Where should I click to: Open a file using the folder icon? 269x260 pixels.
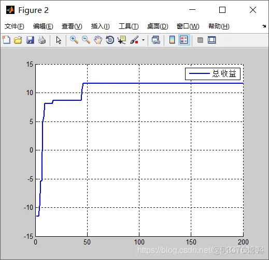click(18, 40)
